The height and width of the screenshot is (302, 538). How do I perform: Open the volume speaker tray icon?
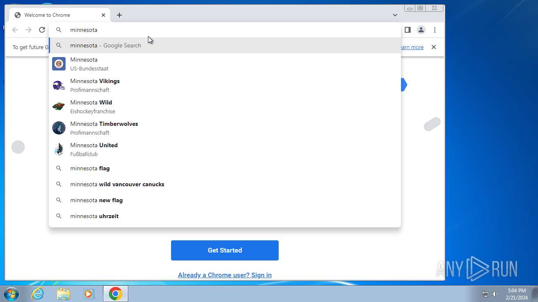point(496,294)
